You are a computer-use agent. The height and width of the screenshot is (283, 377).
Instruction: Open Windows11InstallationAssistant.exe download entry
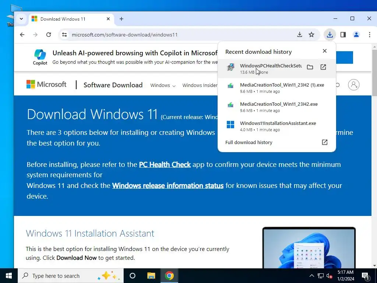click(x=276, y=126)
